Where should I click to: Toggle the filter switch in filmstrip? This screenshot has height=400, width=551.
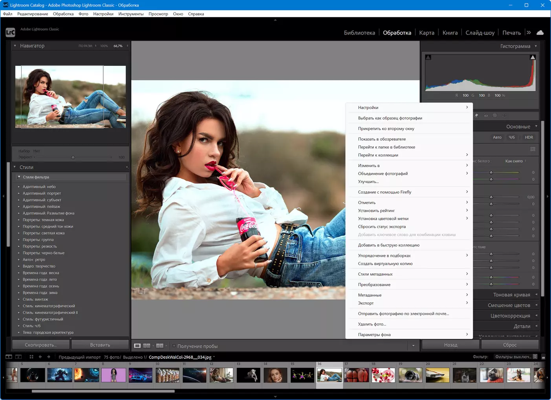[543, 357]
